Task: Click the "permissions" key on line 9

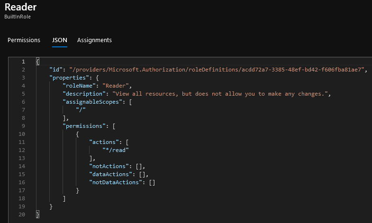Action: (84, 126)
